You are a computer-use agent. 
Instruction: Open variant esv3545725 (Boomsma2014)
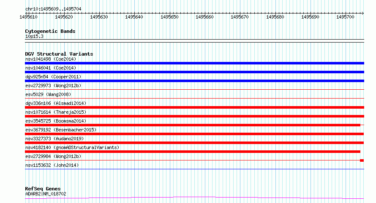(x=56, y=121)
